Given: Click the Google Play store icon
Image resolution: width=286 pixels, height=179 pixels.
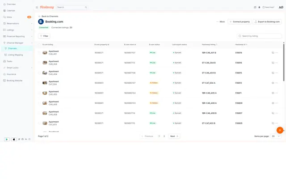Looking at the screenshot, I should coord(7,139).
